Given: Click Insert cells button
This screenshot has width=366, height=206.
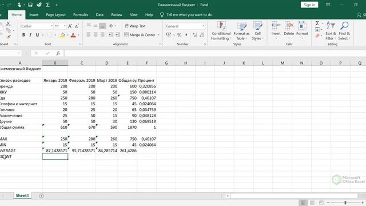Looking at the screenshot, I should [276, 30].
